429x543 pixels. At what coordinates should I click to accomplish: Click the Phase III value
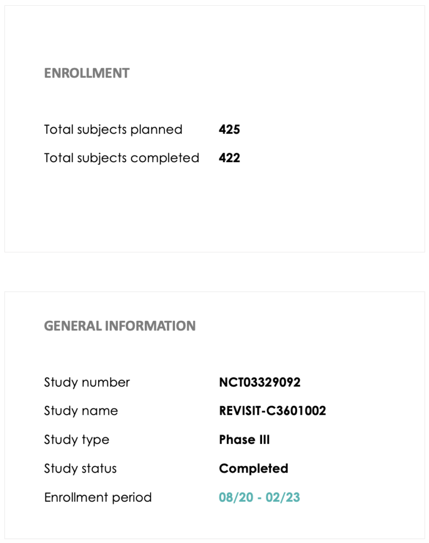(244, 440)
